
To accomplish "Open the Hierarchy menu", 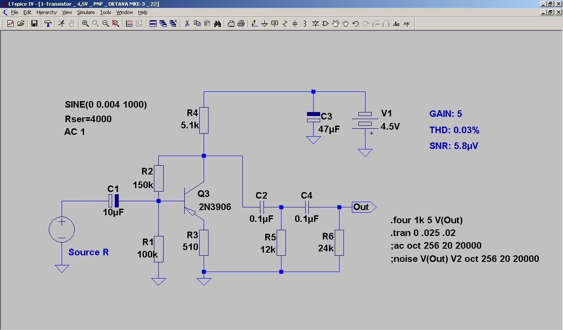I will pos(47,12).
